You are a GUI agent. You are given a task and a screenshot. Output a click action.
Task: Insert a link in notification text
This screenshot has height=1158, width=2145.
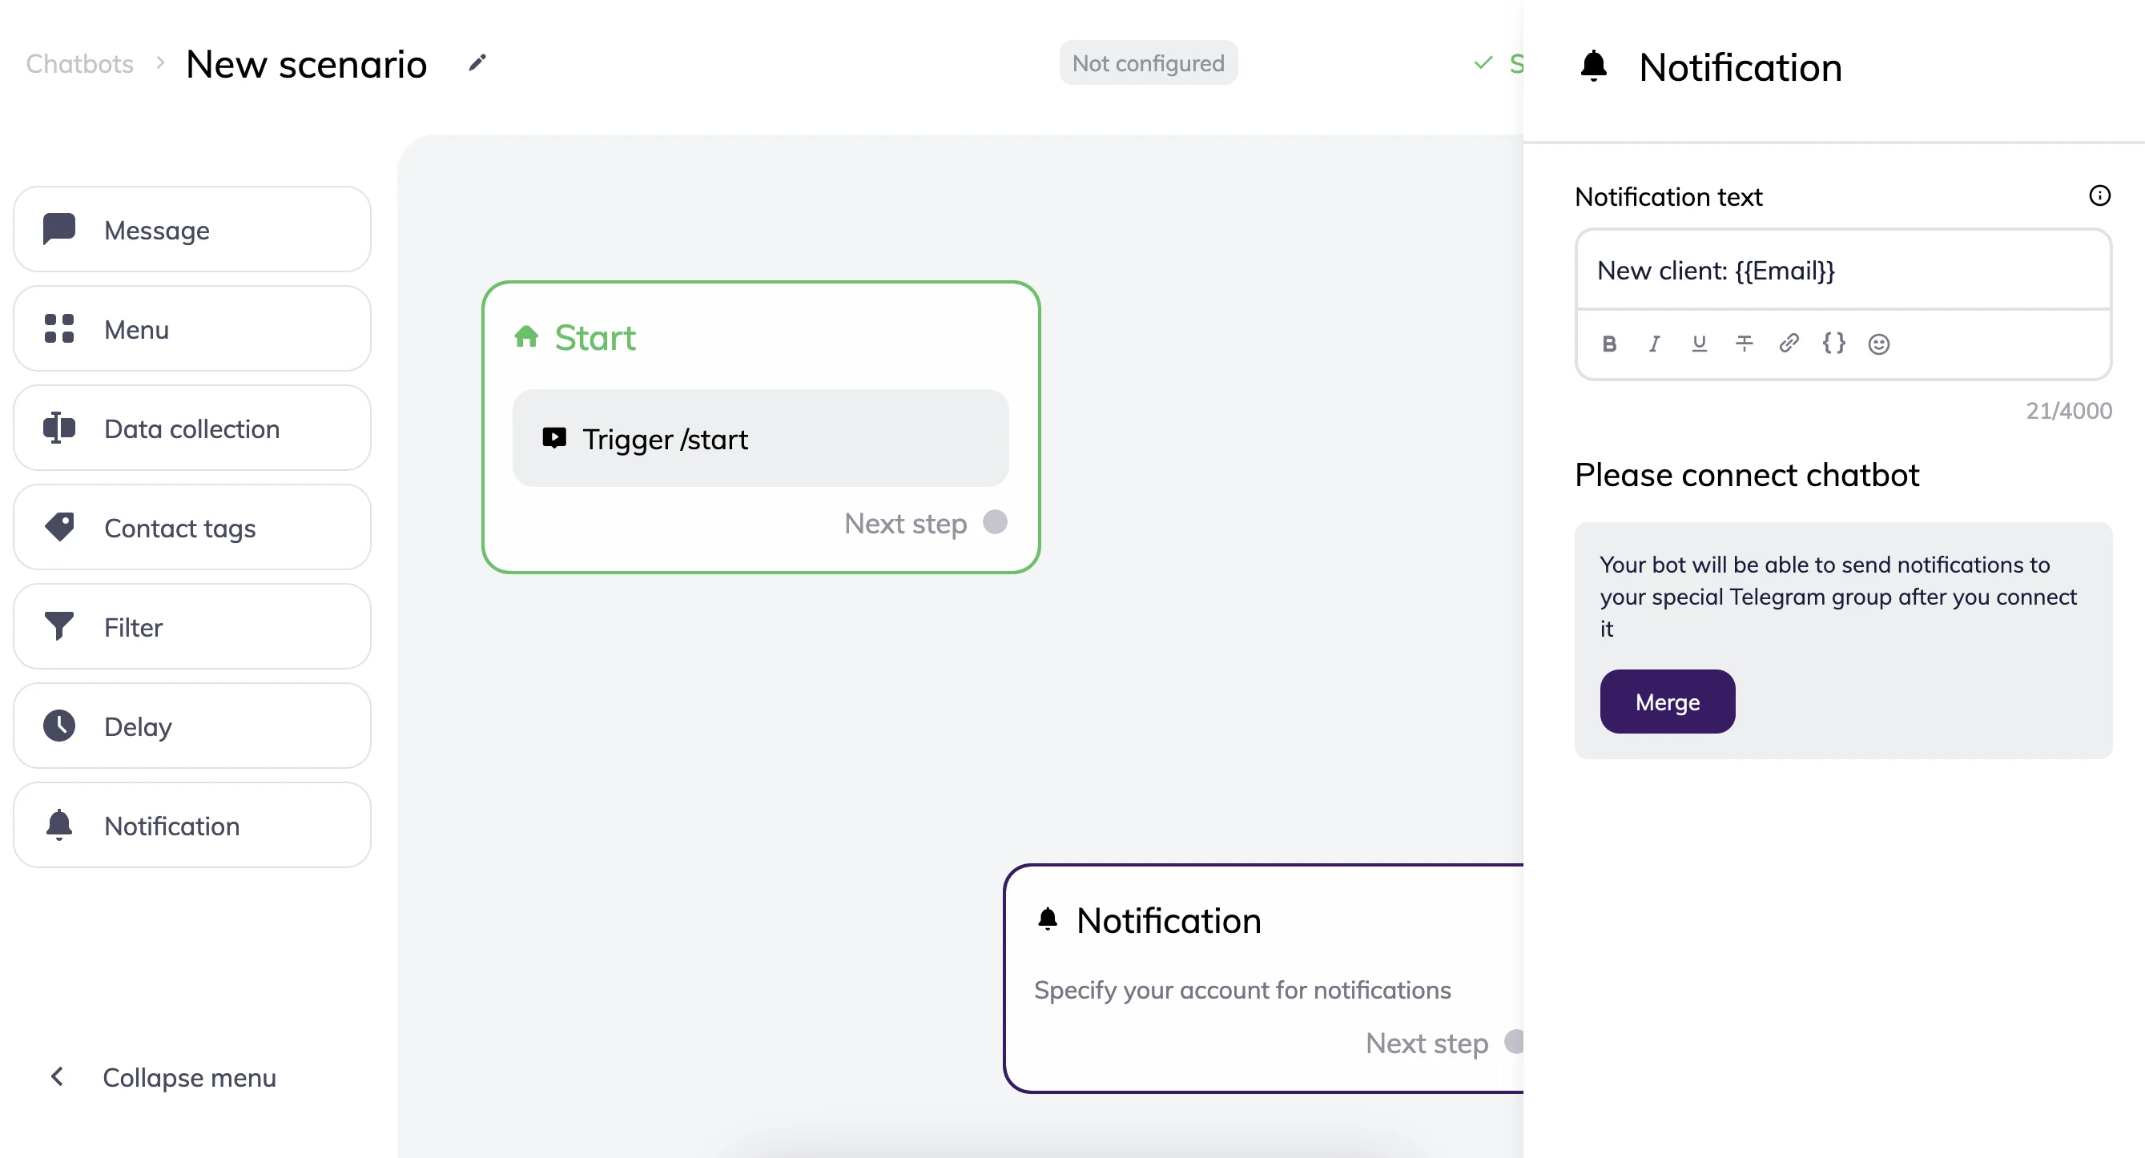1789,343
